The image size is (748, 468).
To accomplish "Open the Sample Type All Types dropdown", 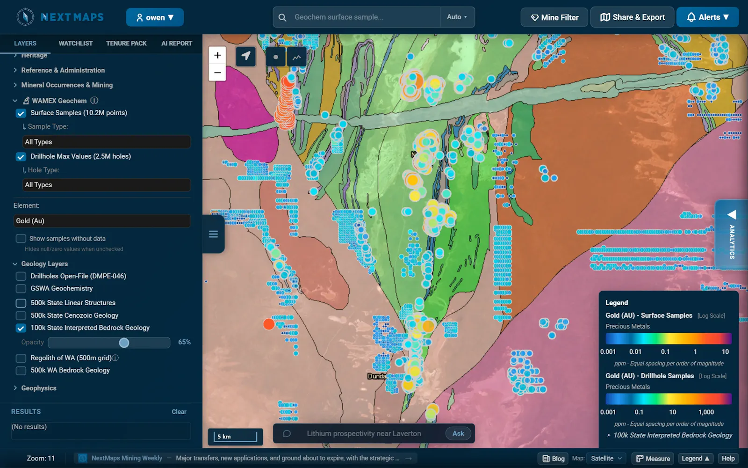I will point(107,142).
